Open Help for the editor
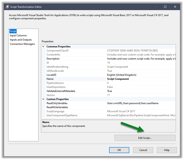 [167, 150]
